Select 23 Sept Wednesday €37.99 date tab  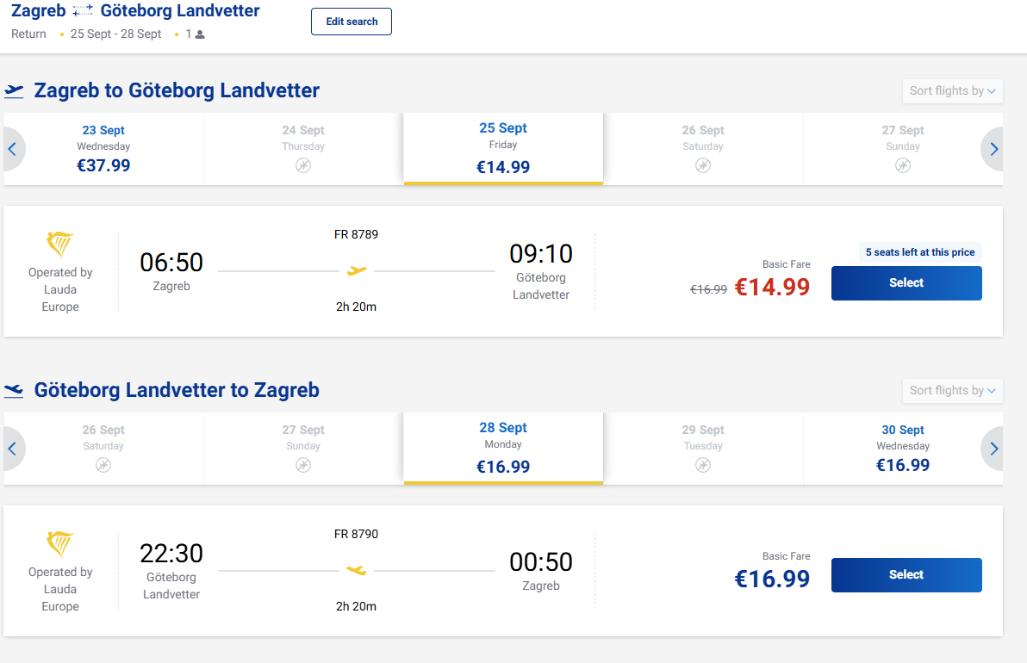coord(103,149)
